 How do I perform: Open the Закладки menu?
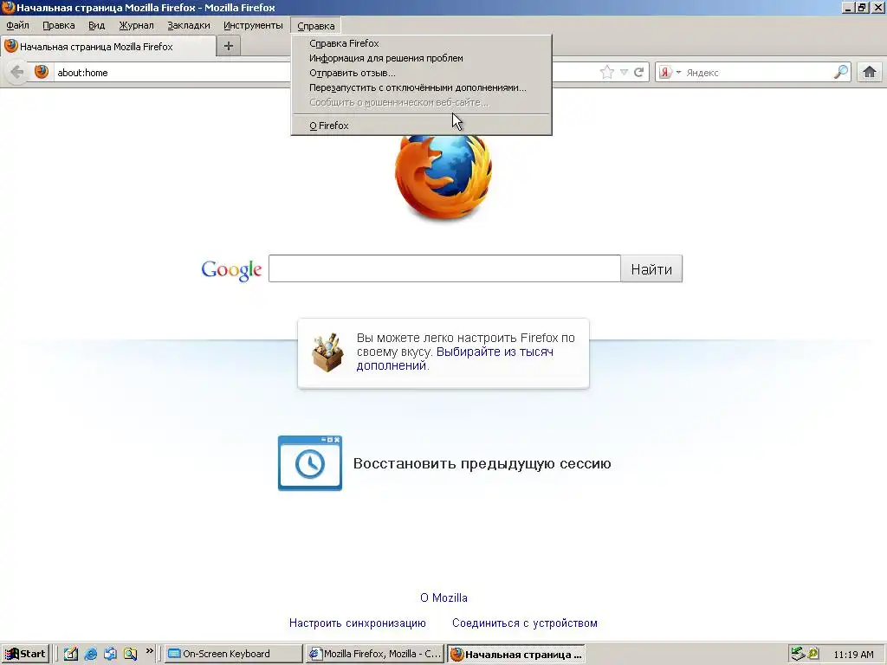(x=189, y=25)
